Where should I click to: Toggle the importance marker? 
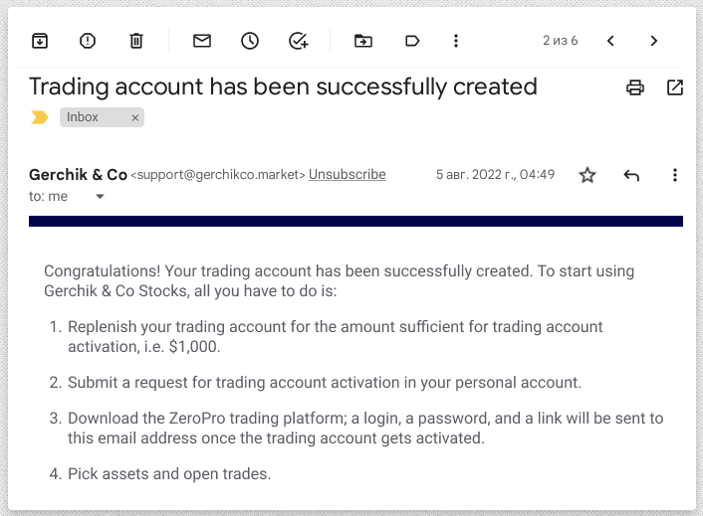40,117
